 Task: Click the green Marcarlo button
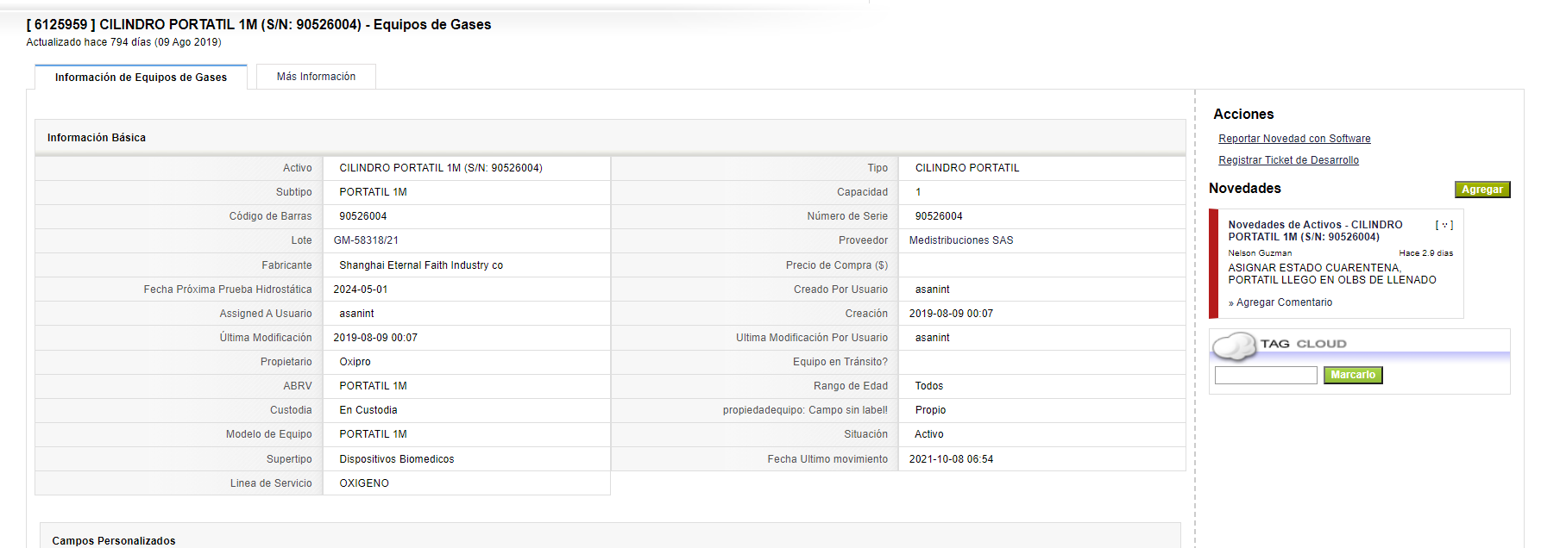[x=1353, y=375]
